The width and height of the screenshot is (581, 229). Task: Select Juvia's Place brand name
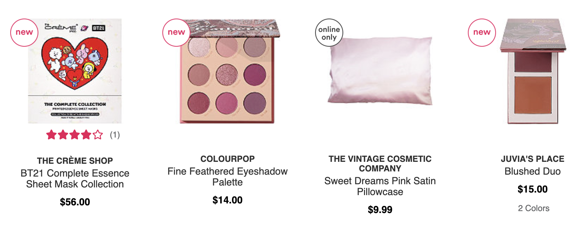[x=532, y=159]
